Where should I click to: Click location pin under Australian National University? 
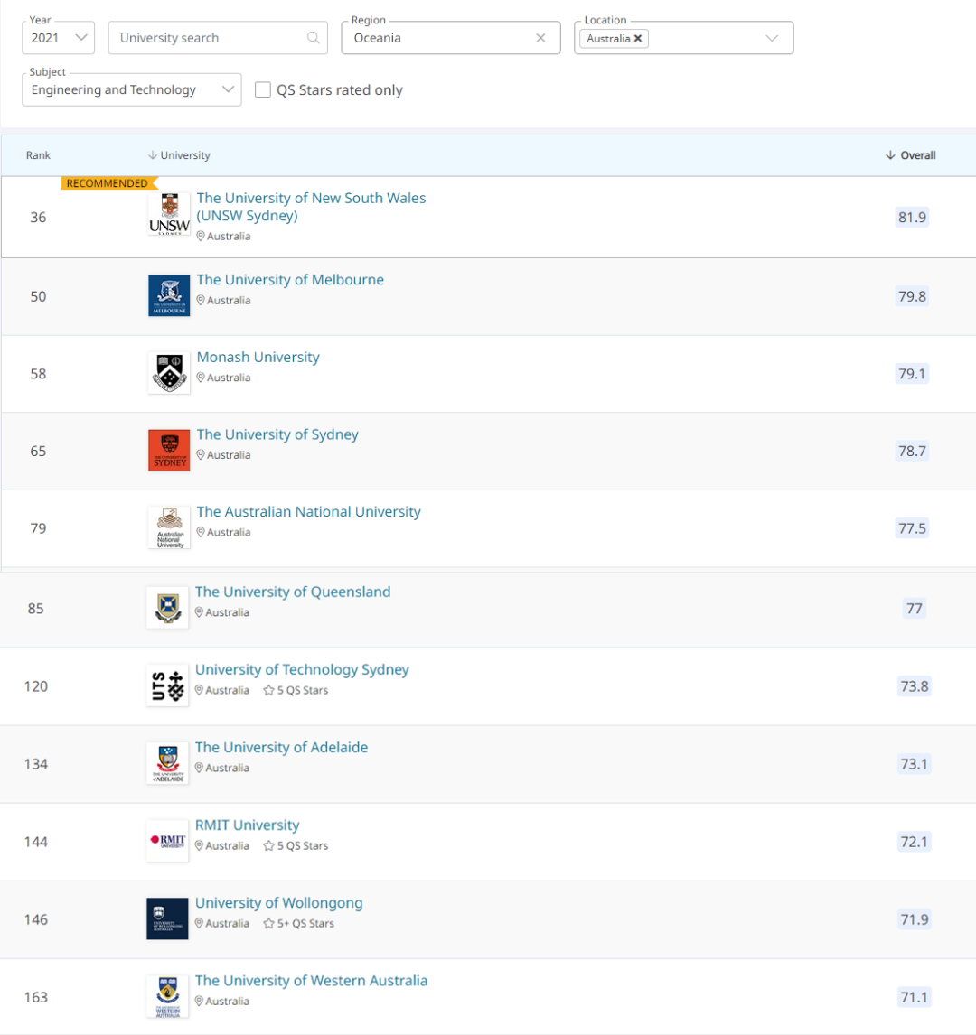tap(201, 531)
